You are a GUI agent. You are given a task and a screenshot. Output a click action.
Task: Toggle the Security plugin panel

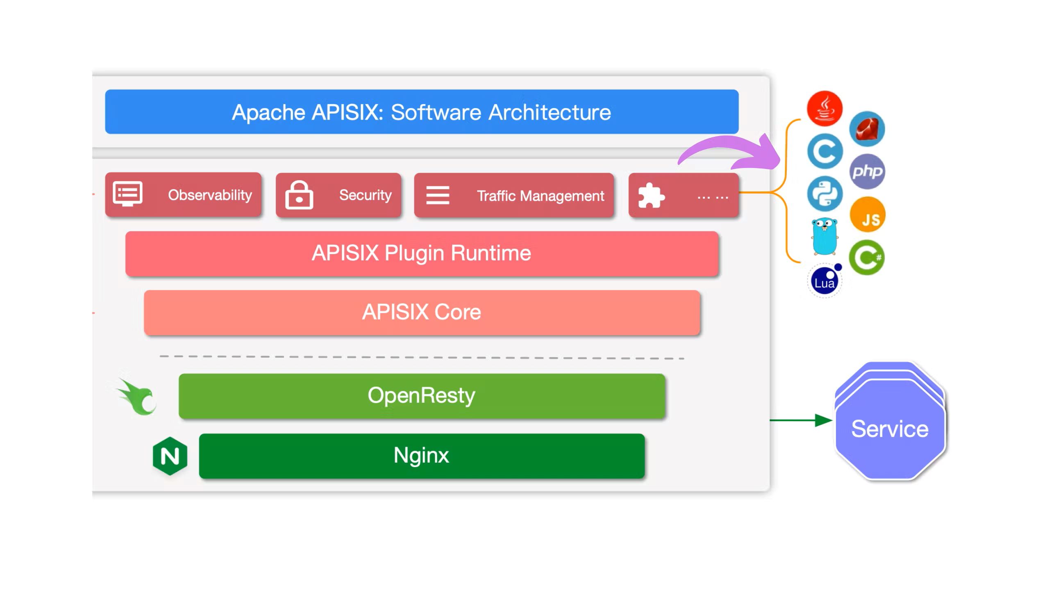(338, 195)
